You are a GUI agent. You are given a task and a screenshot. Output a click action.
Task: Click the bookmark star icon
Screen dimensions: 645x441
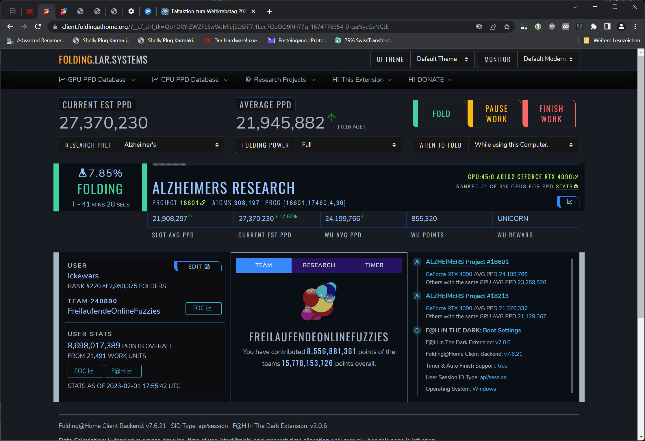tap(507, 27)
